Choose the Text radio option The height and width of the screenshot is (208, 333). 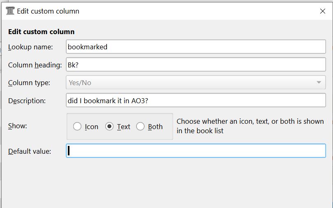(109, 127)
